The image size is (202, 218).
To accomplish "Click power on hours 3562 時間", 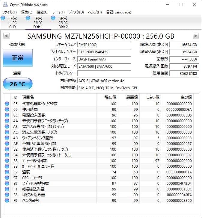I will point(184,73).
